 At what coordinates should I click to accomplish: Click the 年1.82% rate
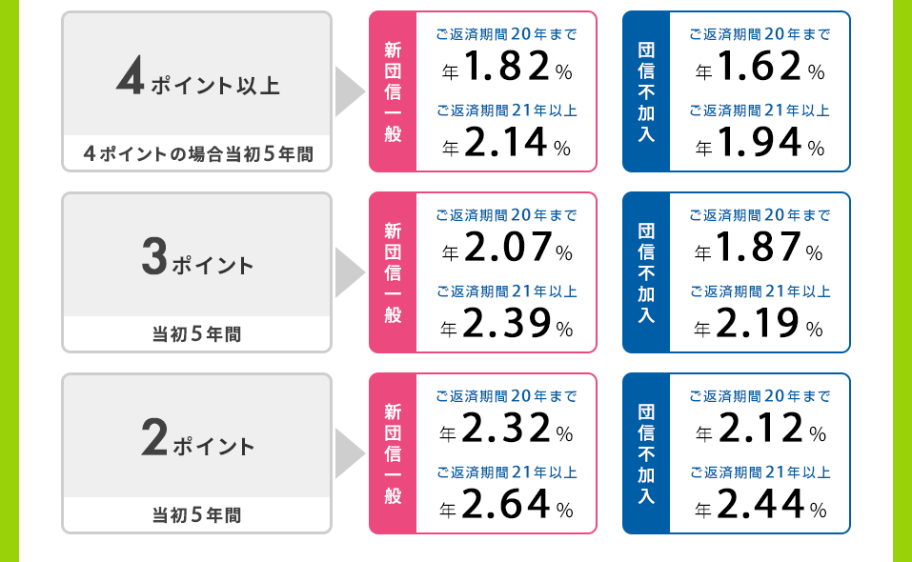(507, 66)
